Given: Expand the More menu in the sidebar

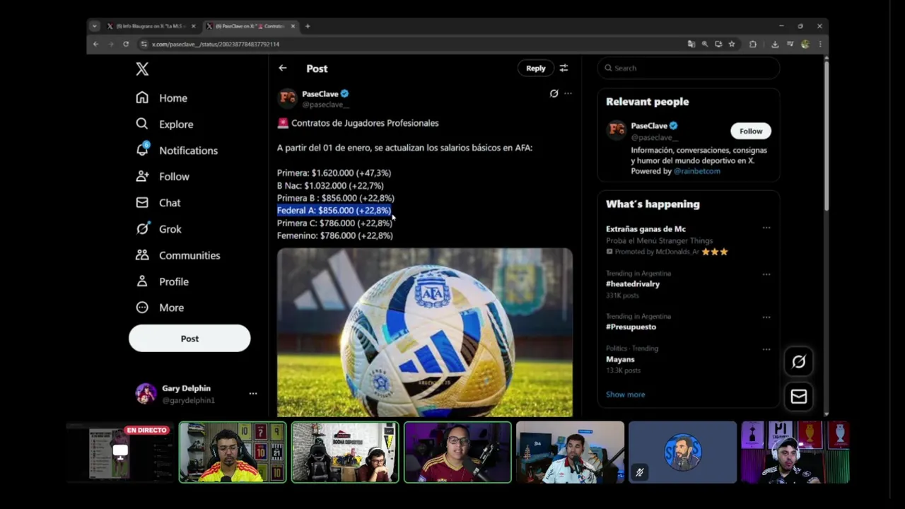Looking at the screenshot, I should pos(160,307).
